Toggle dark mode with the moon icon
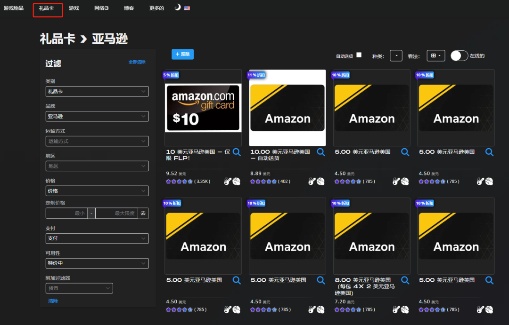Image resolution: width=509 pixels, height=325 pixels. coord(177,7)
